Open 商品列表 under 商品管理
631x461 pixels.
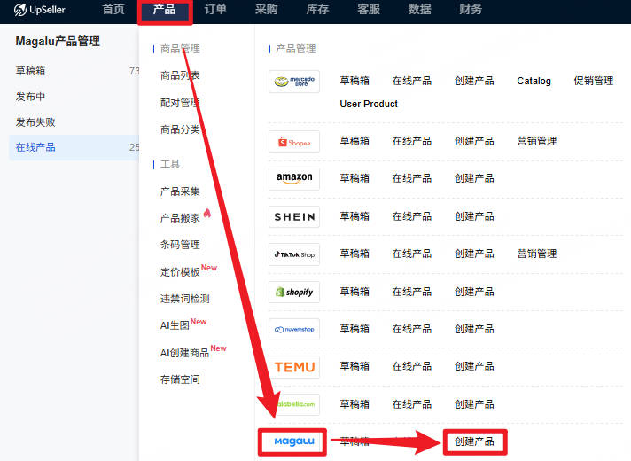click(180, 75)
